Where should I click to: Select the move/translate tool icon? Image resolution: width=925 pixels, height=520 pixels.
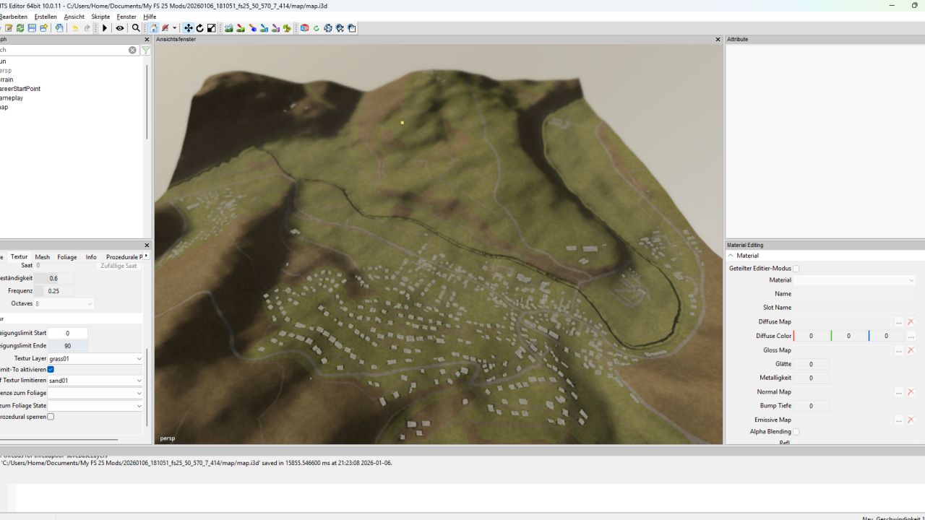(x=188, y=28)
